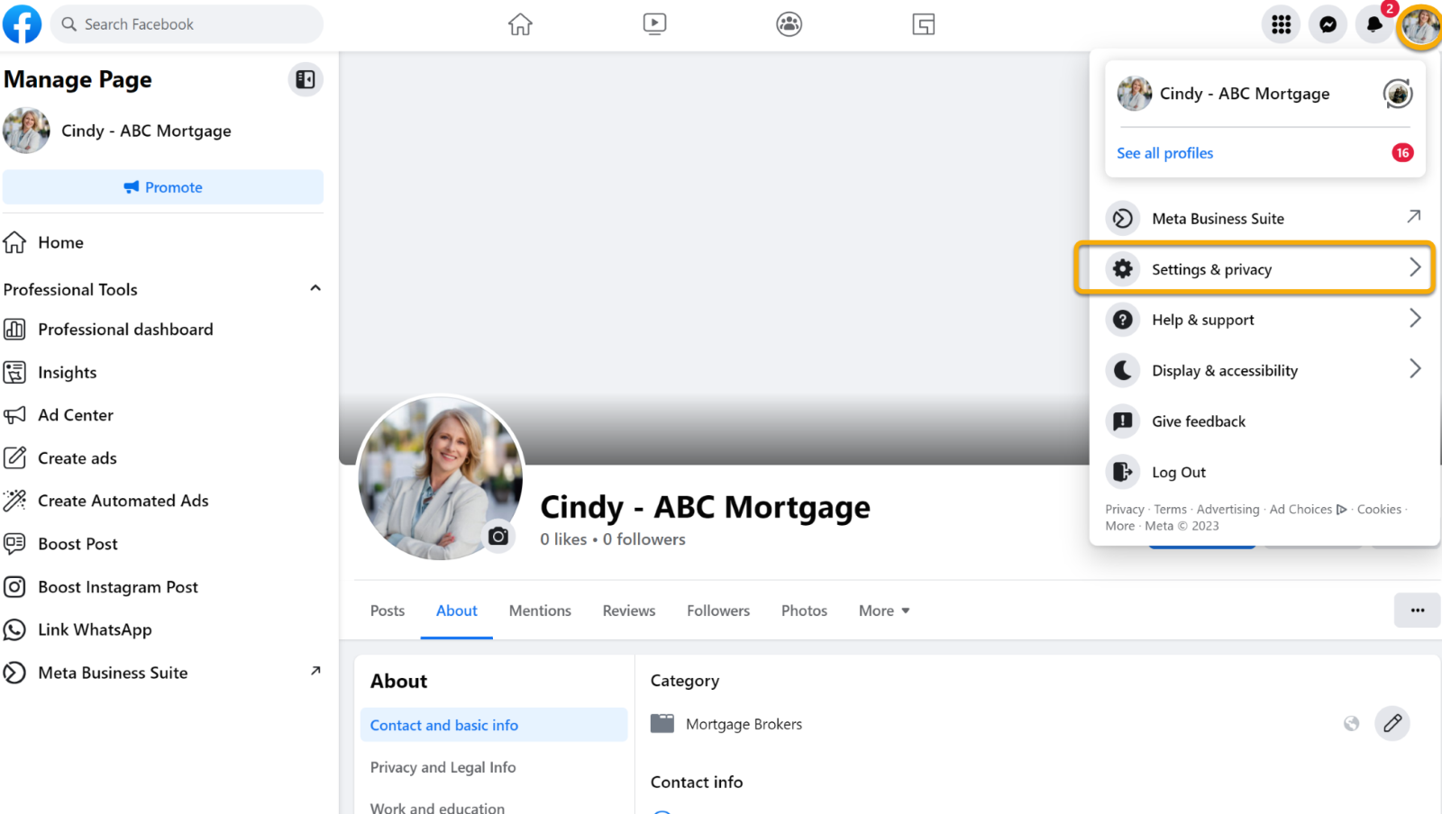
Task: Click the camera icon on profile photo
Action: 498,537
